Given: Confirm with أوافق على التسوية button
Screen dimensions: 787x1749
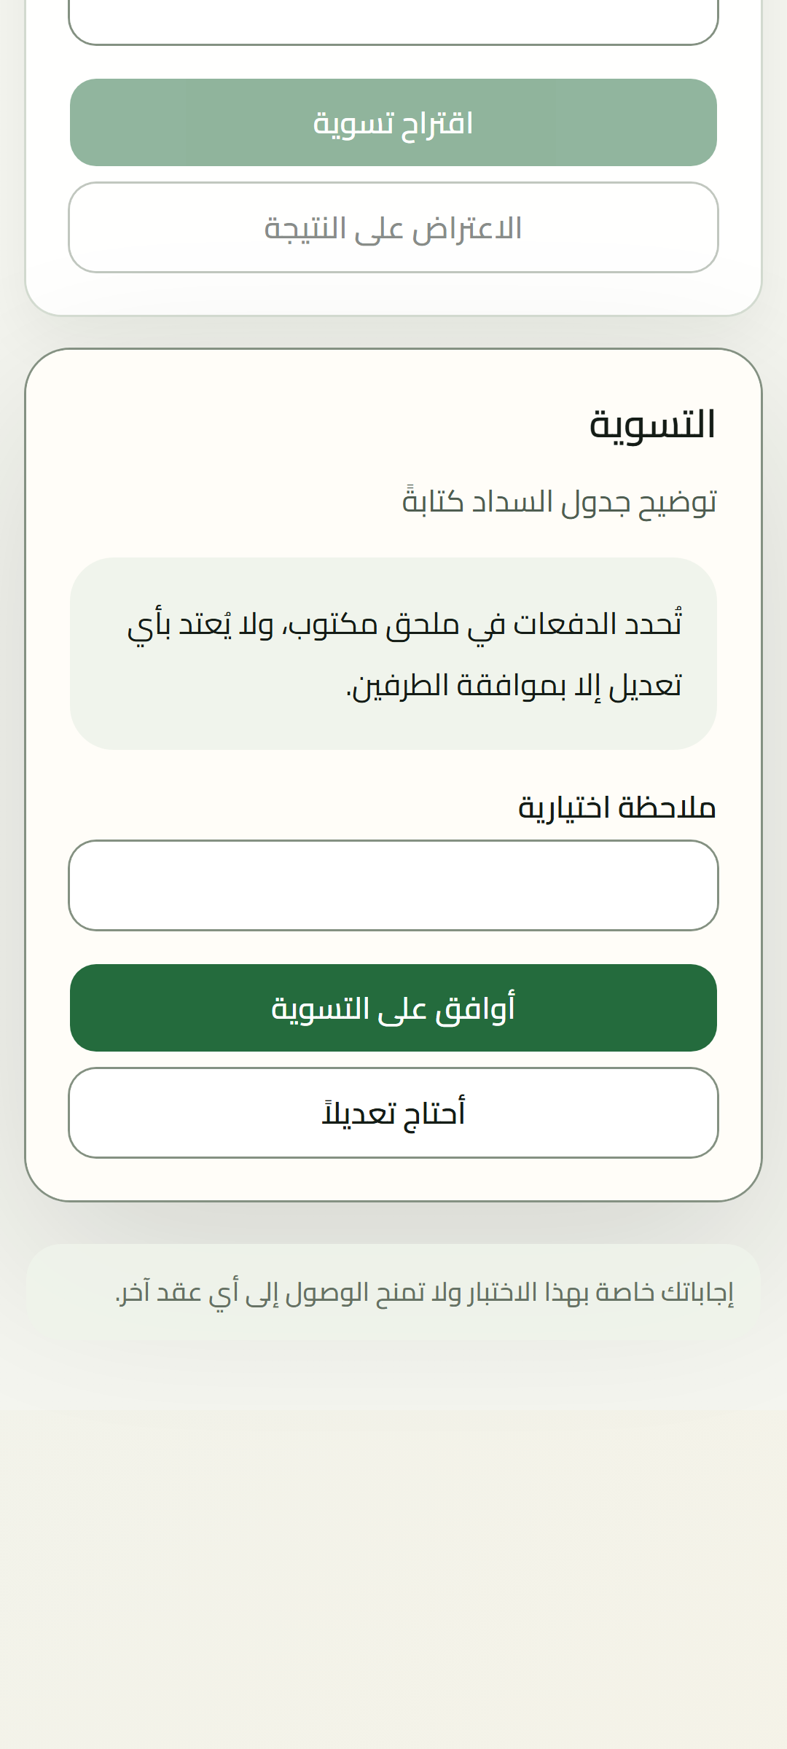Looking at the screenshot, I should [393, 1008].
